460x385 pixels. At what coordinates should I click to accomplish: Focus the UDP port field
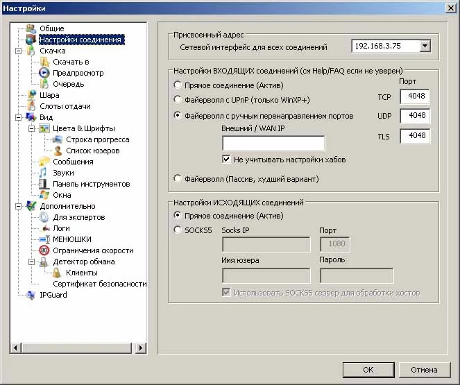[414, 116]
